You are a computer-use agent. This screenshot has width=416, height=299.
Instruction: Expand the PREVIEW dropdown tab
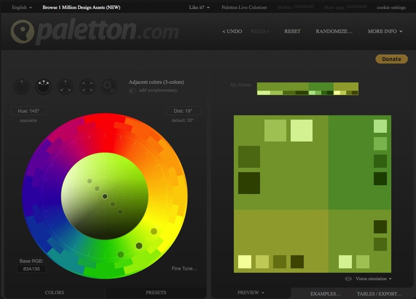(x=251, y=292)
